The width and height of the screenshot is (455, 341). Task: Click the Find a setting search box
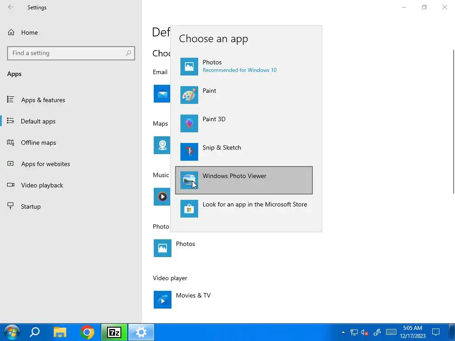tap(71, 53)
